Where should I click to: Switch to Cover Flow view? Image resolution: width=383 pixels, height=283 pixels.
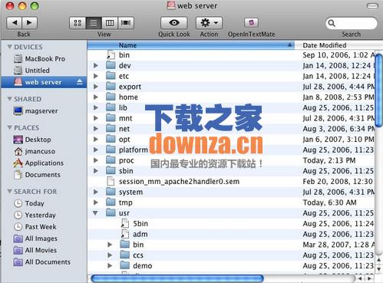[x=126, y=23]
